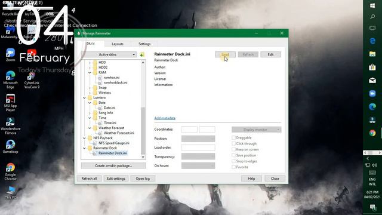Select Weather Forecast.ini in the tree
The image size is (382, 215).
(119, 133)
